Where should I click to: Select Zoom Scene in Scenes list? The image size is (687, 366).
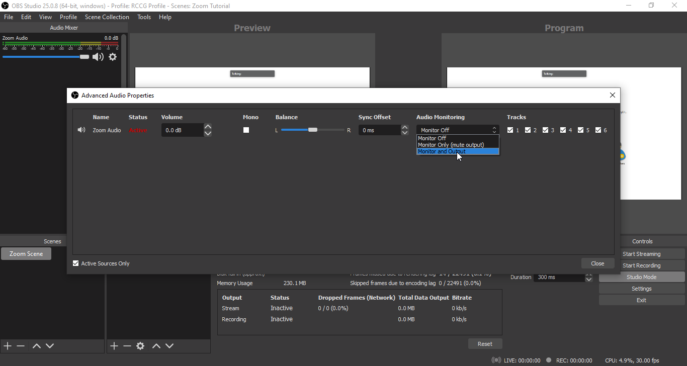coord(26,254)
